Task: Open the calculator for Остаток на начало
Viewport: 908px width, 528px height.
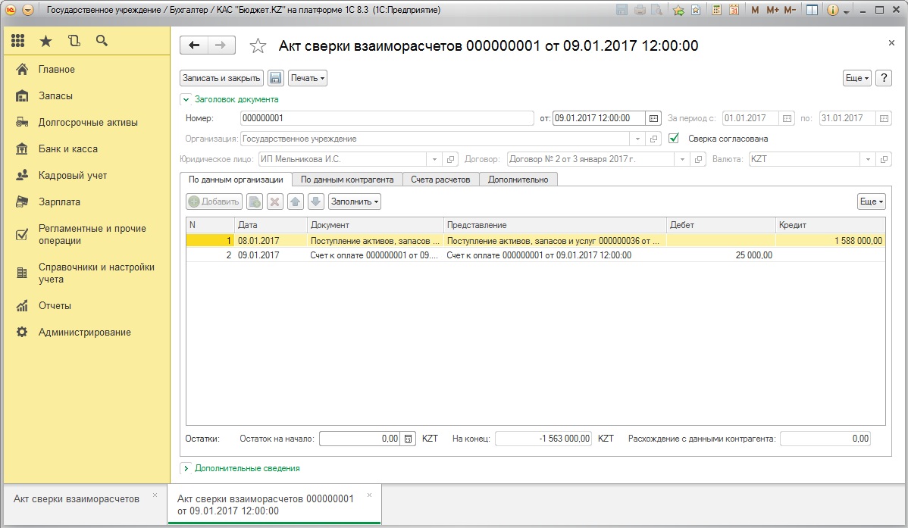Action: pos(409,439)
